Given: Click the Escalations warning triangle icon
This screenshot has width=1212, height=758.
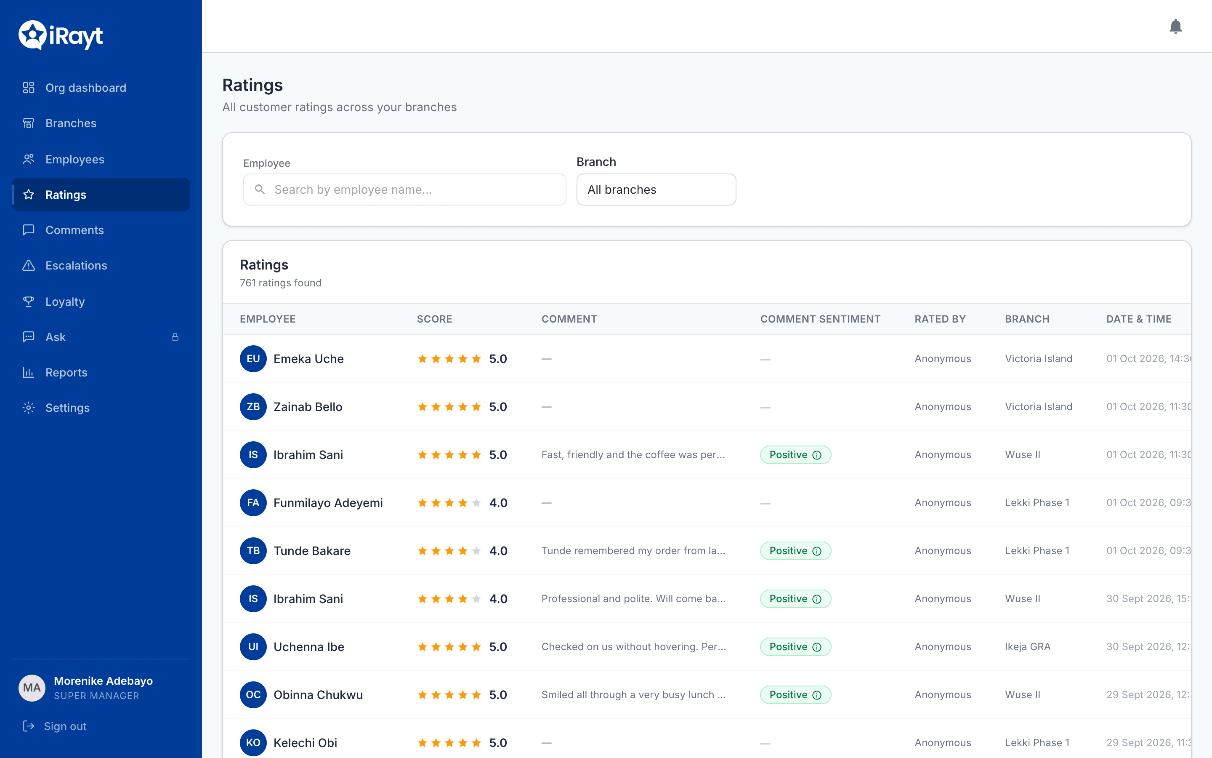Looking at the screenshot, I should 29,265.
